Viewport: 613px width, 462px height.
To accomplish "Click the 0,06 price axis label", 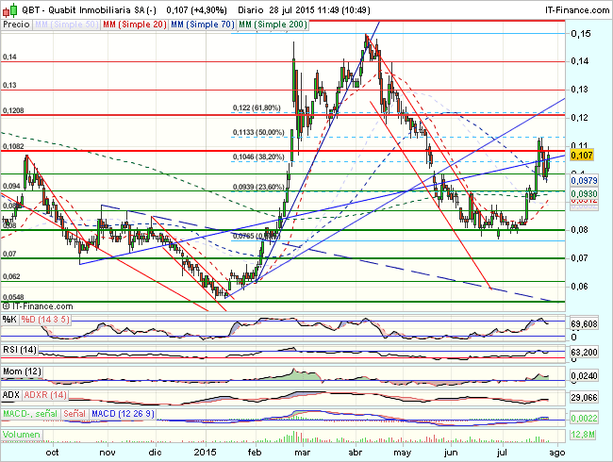I will click(x=579, y=286).
